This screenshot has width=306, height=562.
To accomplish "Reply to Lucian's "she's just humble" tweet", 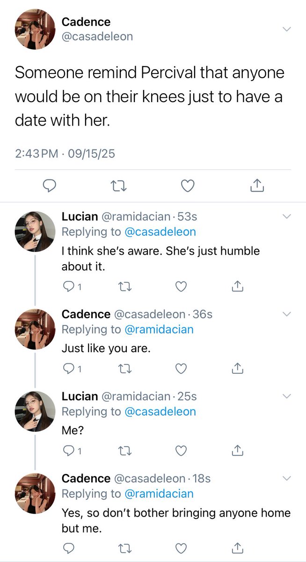I will point(72,287).
